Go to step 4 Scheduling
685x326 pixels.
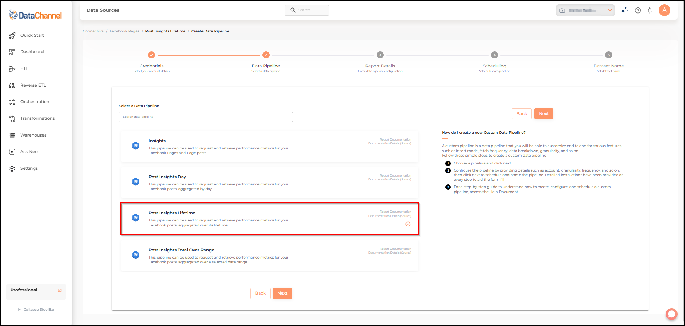click(494, 55)
